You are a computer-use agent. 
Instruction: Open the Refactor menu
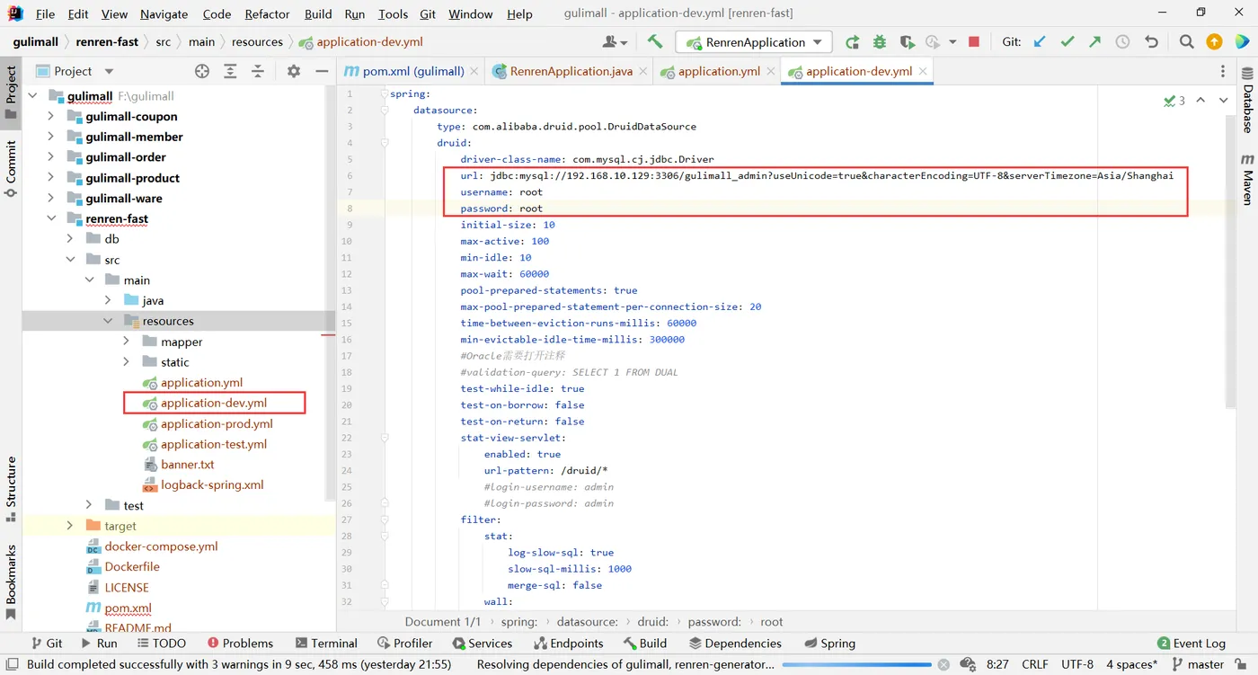pos(268,13)
